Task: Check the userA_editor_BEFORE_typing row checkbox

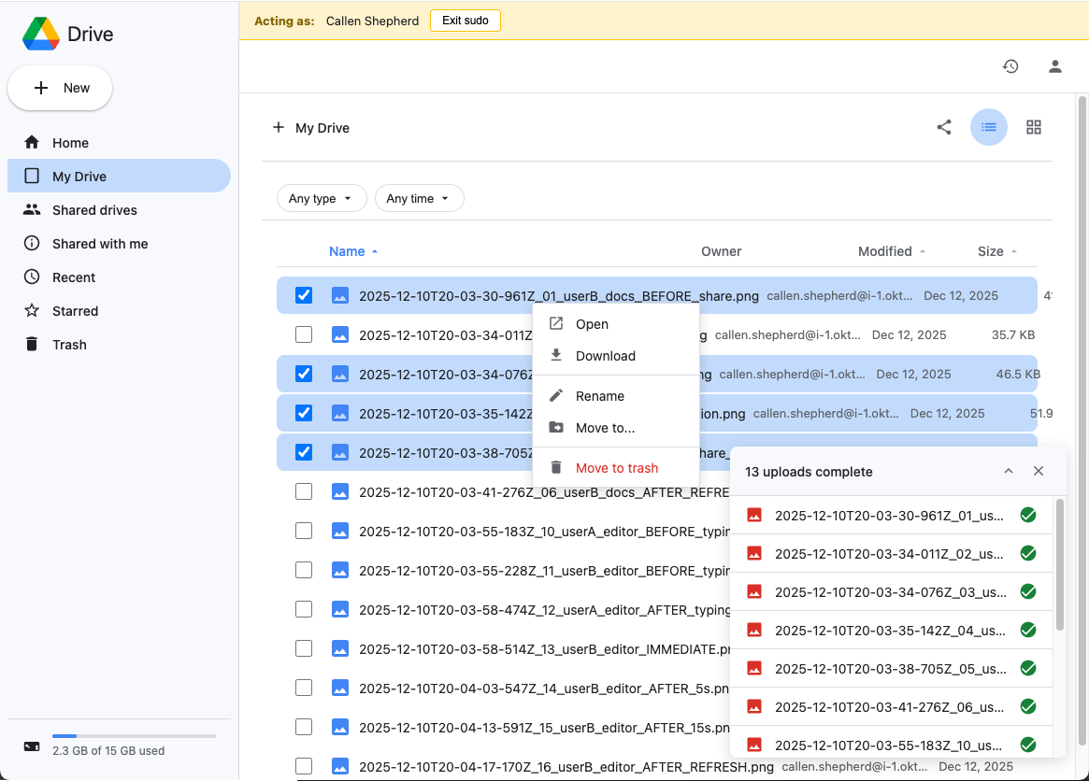Action: click(303, 530)
